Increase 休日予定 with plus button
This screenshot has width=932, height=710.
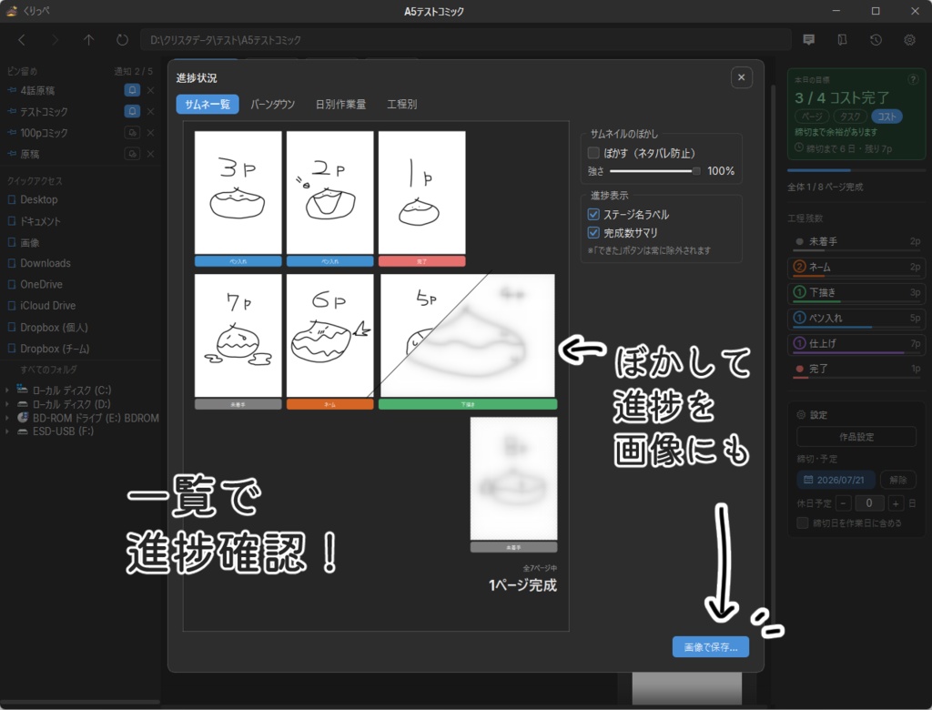(x=896, y=503)
